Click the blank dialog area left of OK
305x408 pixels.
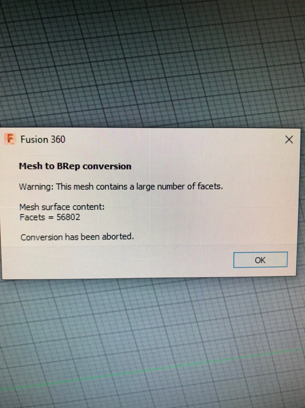click(121, 260)
